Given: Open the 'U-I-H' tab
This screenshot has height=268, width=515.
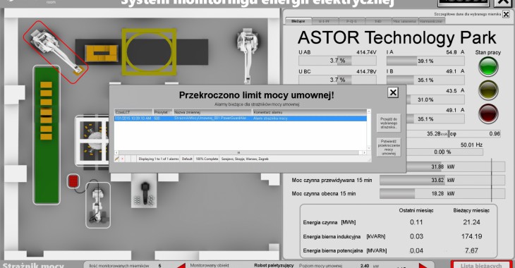Looking at the screenshot, I should (x=324, y=21).
